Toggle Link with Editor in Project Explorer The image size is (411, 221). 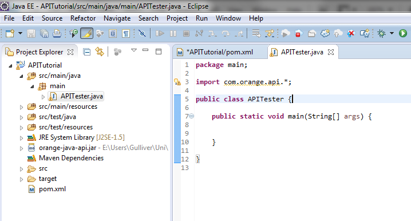click(100, 52)
